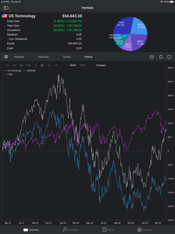Set the chart range to 3m
The width and height of the screenshot is (175, 234).
click(15, 65)
